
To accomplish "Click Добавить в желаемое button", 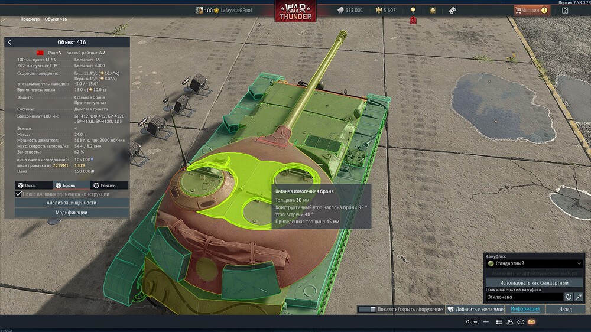I will click(476, 310).
